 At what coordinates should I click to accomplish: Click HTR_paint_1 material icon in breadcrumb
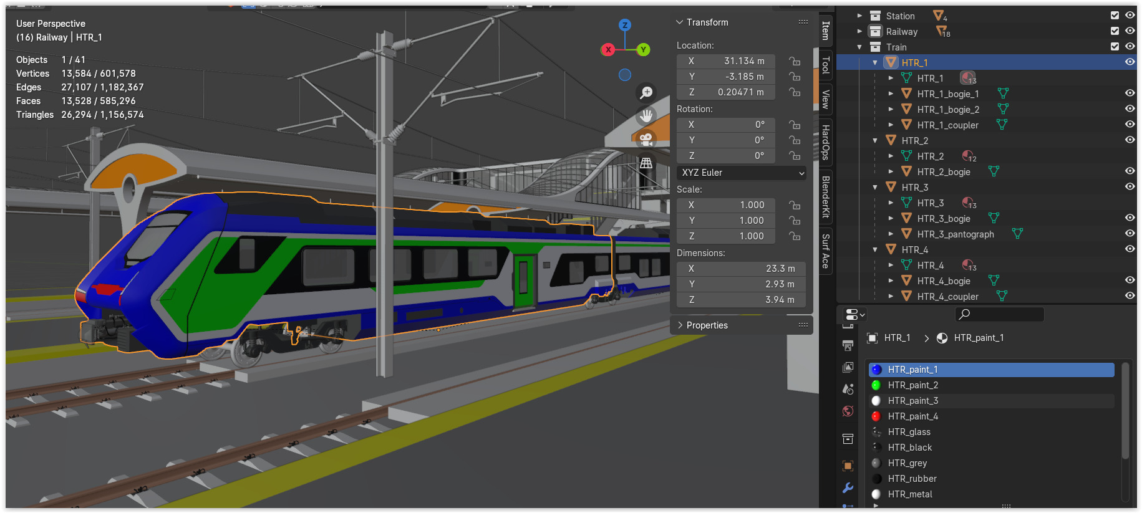[x=942, y=338]
